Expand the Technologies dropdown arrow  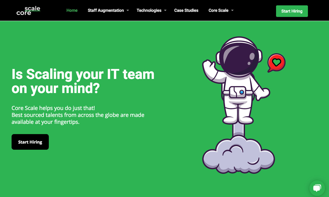pyautogui.click(x=165, y=11)
